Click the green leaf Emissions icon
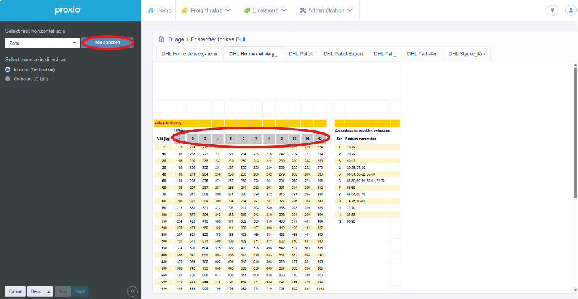 point(246,10)
